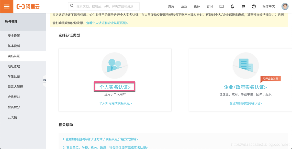
Task: Click the 选择认证类型 heading
Action: pos(69,35)
